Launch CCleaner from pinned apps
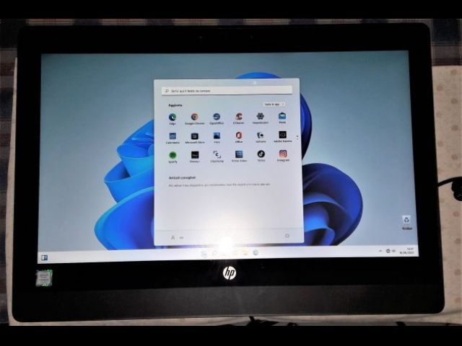This screenshot has width=462, height=346. point(239,118)
